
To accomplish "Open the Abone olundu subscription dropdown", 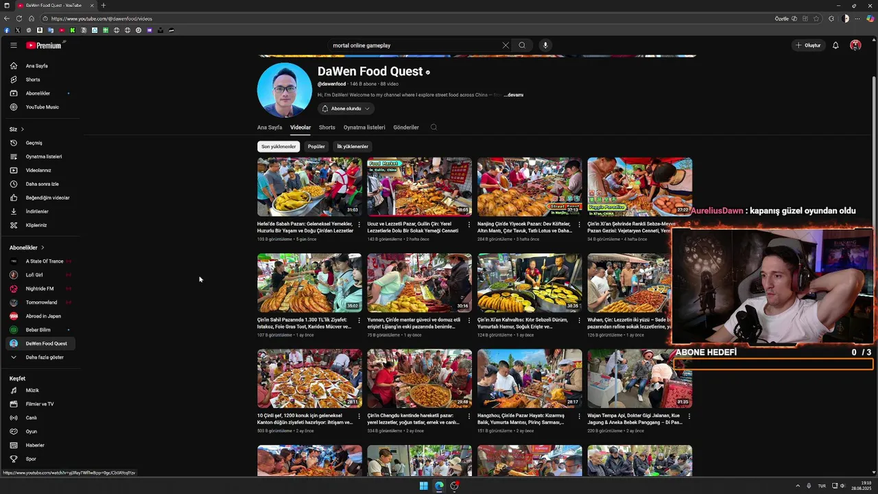I will 346,108.
